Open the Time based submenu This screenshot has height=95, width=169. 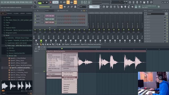69,85
